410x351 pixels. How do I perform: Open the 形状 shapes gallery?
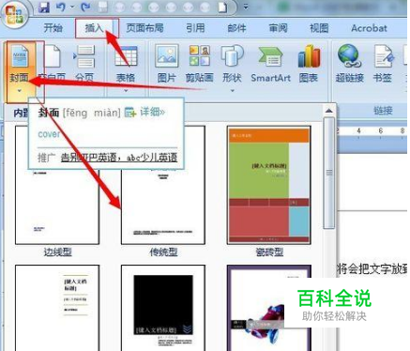pos(232,64)
